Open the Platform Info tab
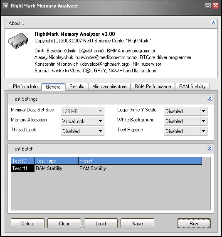Viewport: 222px width, 237px height. pyautogui.click(x=25, y=86)
